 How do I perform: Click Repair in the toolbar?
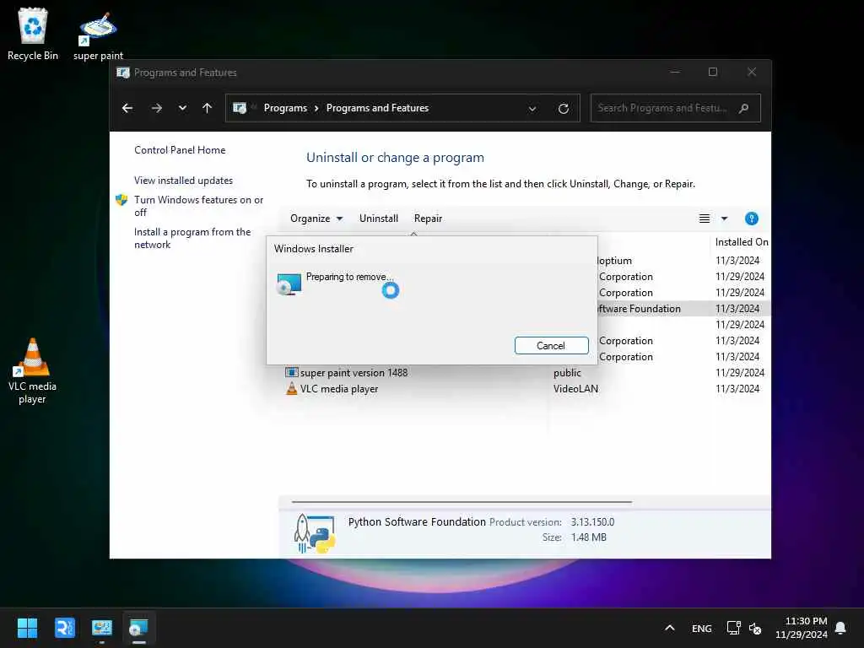pos(428,219)
